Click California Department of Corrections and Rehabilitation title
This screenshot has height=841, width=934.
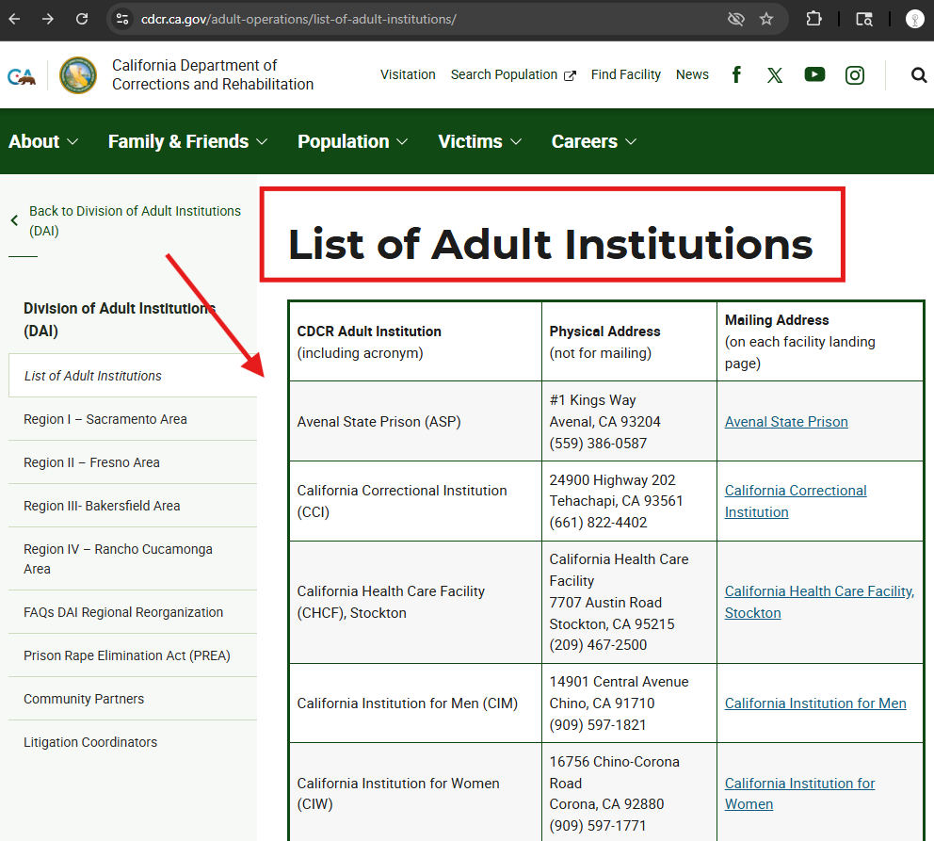(213, 74)
